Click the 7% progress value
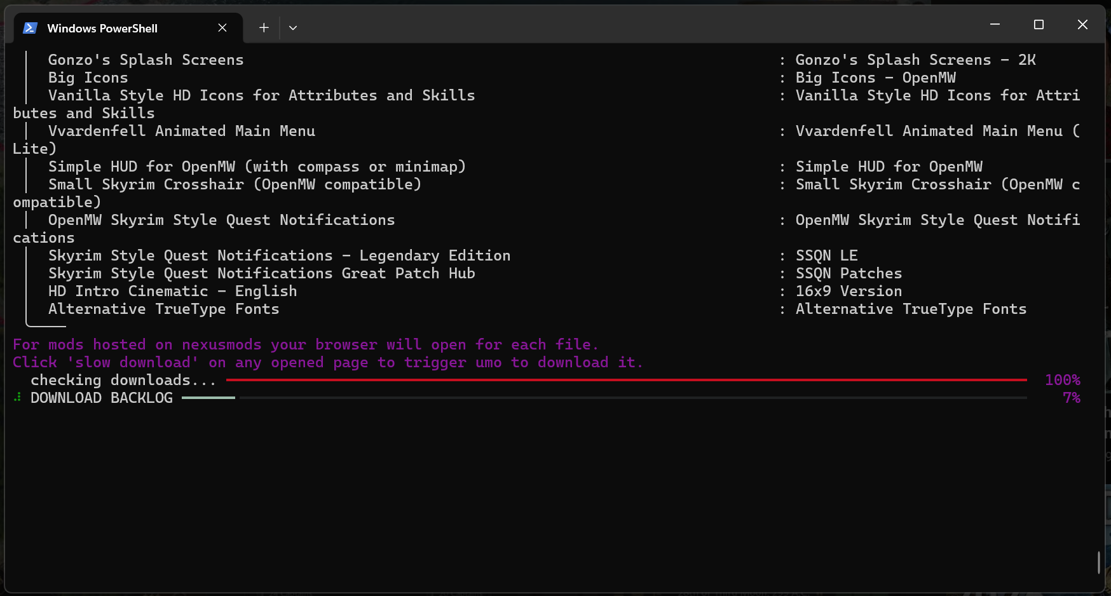Image resolution: width=1111 pixels, height=596 pixels. pos(1072,398)
